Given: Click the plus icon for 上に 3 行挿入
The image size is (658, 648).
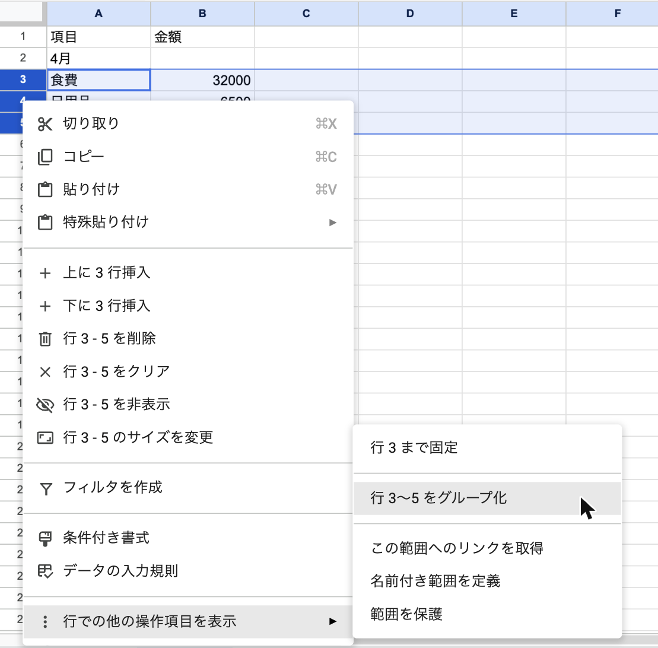Looking at the screenshot, I should tap(45, 273).
